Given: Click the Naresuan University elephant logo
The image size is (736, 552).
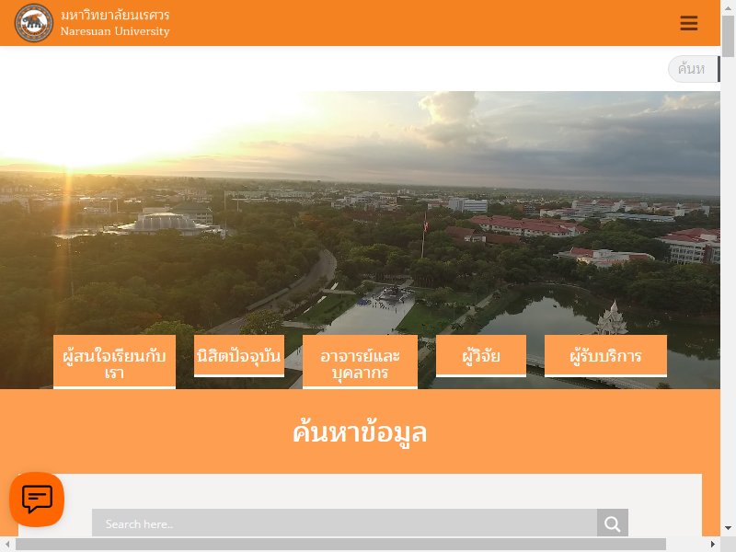Looking at the screenshot, I should (x=34, y=23).
